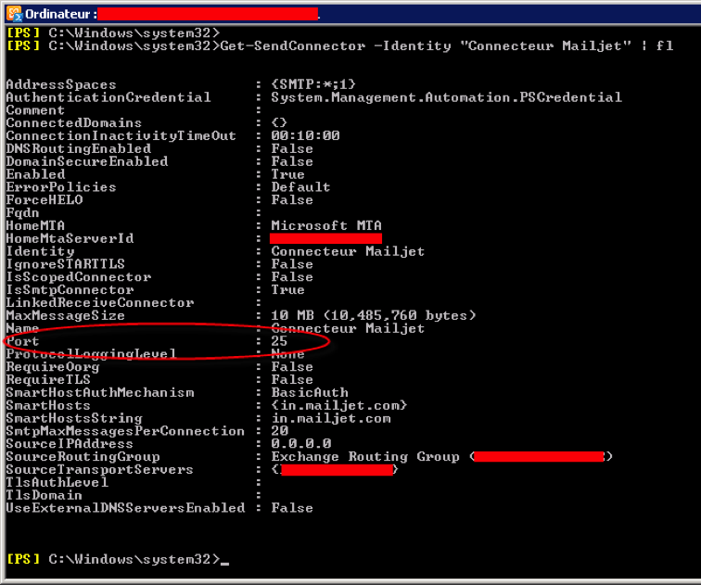This screenshot has height=585, width=701.
Task: Click the UseExternalDNSServersEnabled False value
Action: pyautogui.click(x=292, y=508)
